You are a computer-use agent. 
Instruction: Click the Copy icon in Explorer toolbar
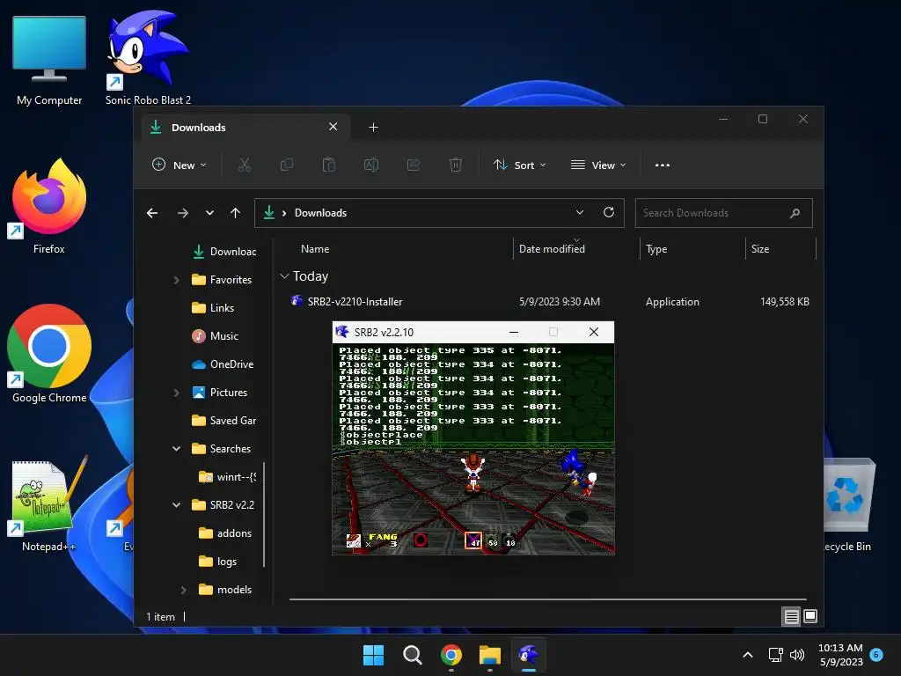(x=286, y=165)
